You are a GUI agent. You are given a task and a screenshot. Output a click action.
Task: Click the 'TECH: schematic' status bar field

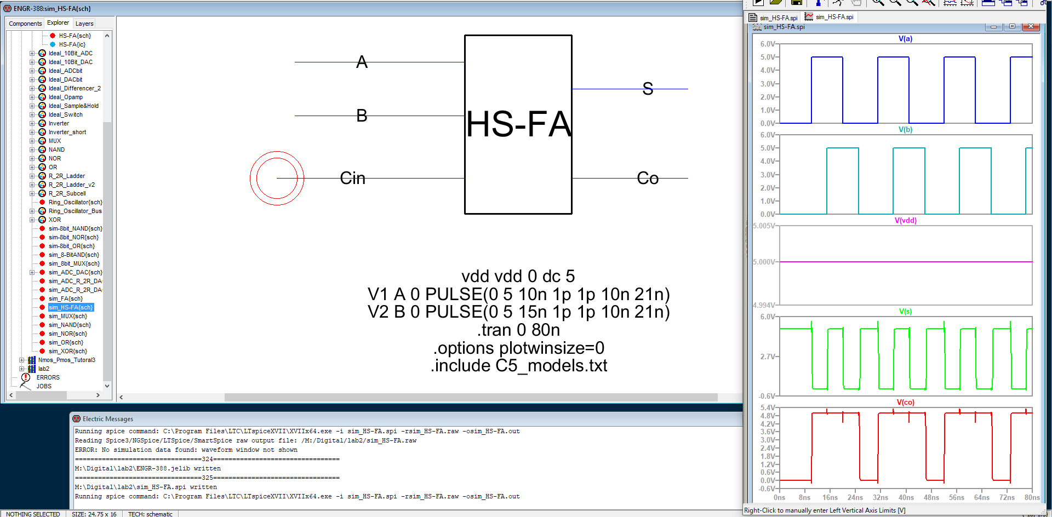coord(150,514)
